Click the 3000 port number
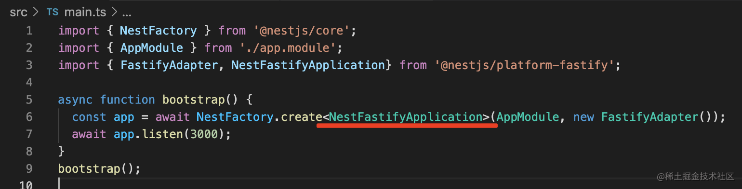 204,134
